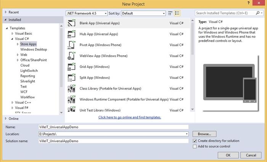267x162 pixels.
Task: Select the Silverlight template category
Action: tap(27, 81)
